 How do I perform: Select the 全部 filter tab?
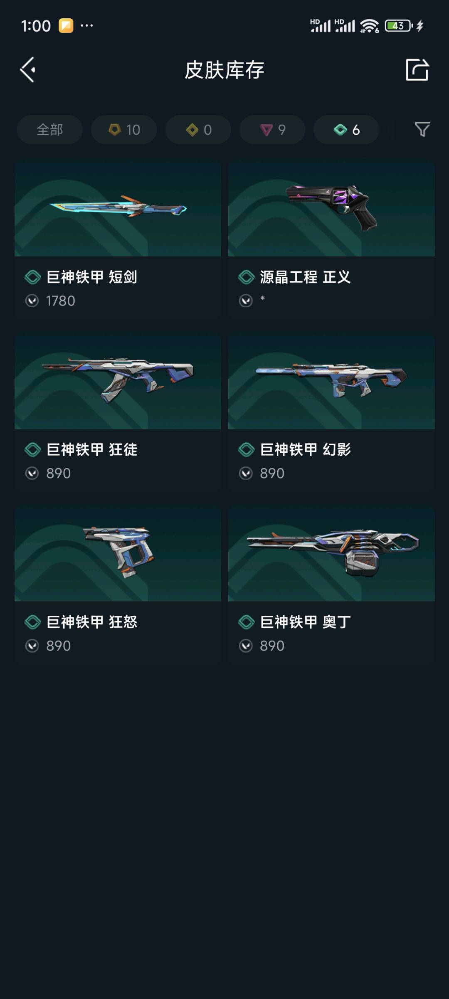click(49, 130)
